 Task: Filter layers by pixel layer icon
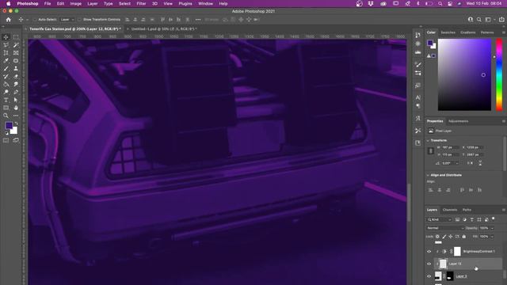pyautogui.click(x=458, y=219)
